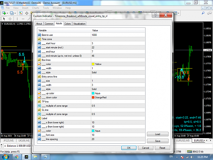Click the Yellow box lines color swatch
This screenshot has height=160, width=213.
tap(93, 64)
